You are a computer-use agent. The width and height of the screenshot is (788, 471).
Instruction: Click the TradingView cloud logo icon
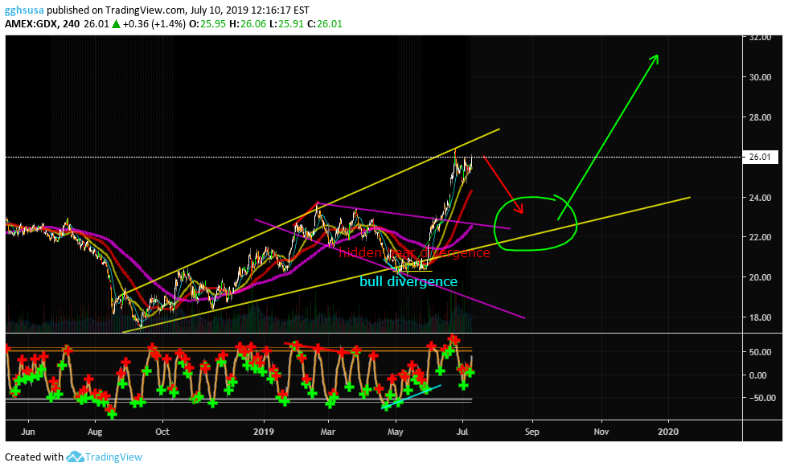click(75, 457)
